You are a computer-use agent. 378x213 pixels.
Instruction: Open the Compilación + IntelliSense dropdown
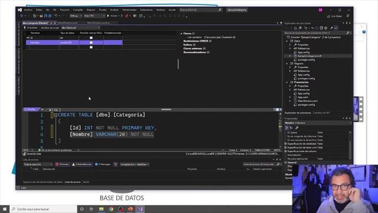click(135, 164)
